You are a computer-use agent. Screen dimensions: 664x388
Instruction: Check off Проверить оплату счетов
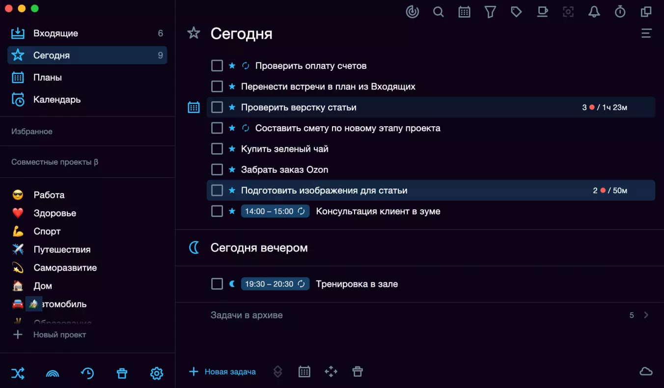(x=217, y=66)
